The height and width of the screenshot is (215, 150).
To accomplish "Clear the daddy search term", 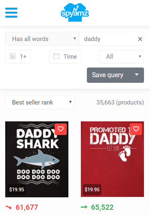I will 140,39.
